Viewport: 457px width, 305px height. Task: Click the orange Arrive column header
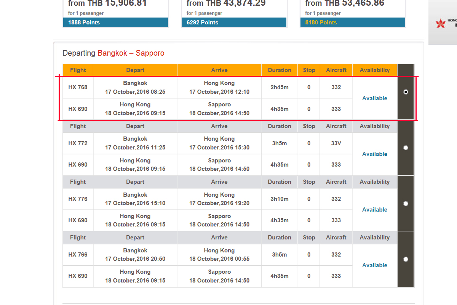coord(219,70)
